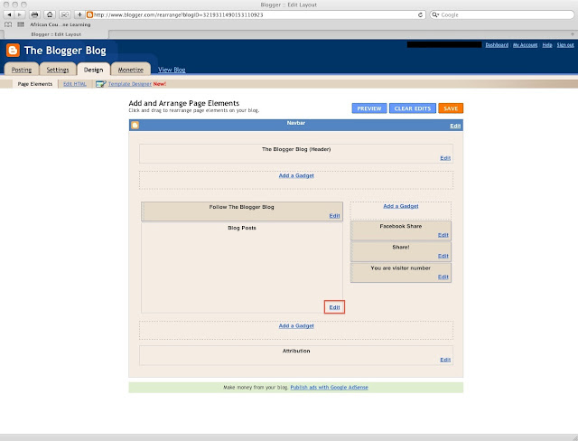Click the Navbar label text

click(x=296, y=123)
